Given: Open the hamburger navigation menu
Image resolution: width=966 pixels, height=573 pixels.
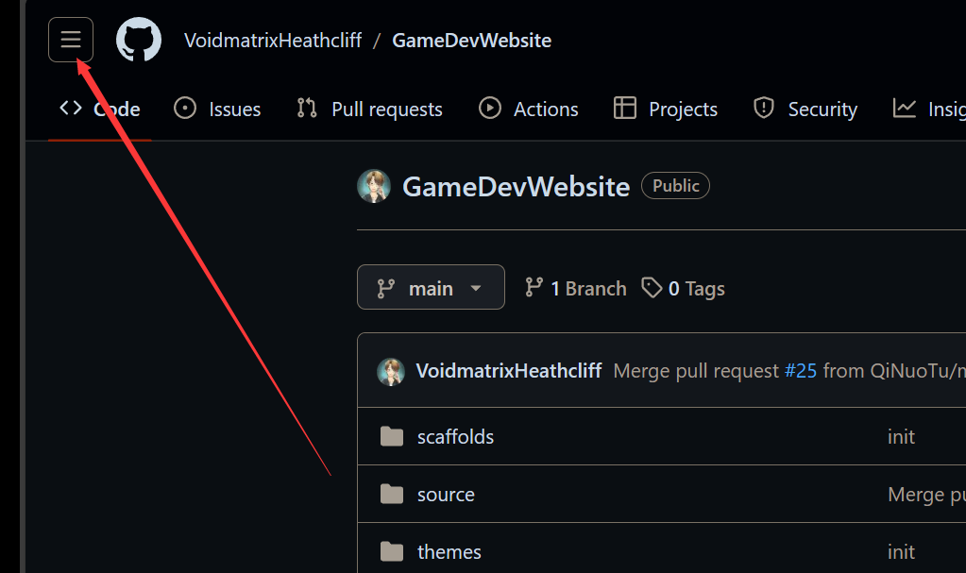Looking at the screenshot, I should click(x=71, y=40).
